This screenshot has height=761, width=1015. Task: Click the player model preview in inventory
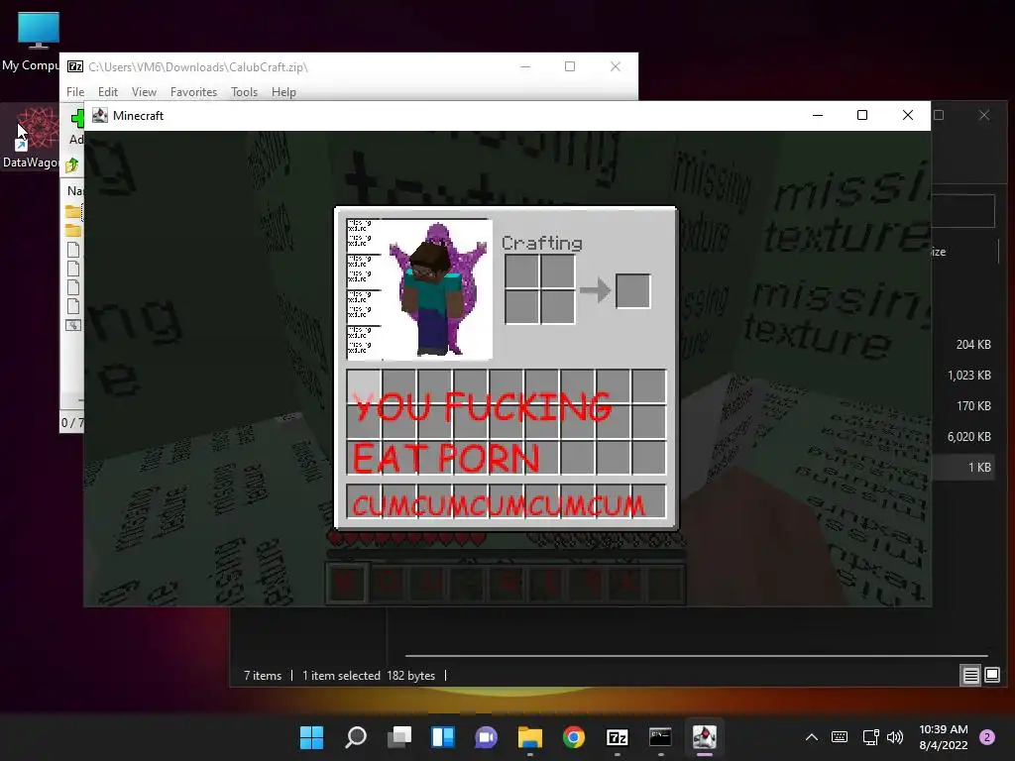(437, 289)
